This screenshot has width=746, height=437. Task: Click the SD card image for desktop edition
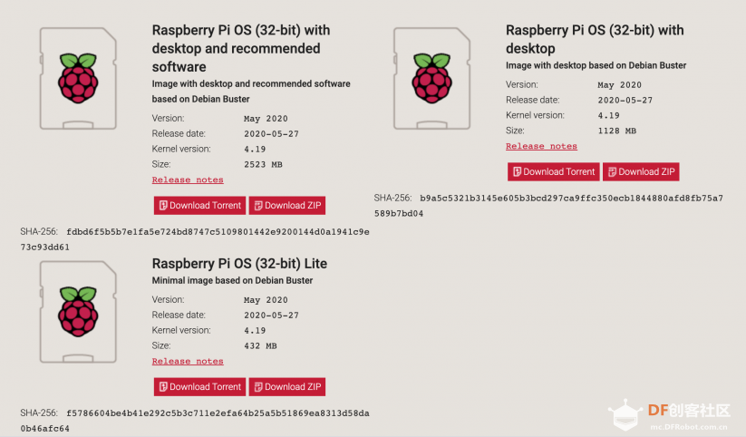coord(432,79)
